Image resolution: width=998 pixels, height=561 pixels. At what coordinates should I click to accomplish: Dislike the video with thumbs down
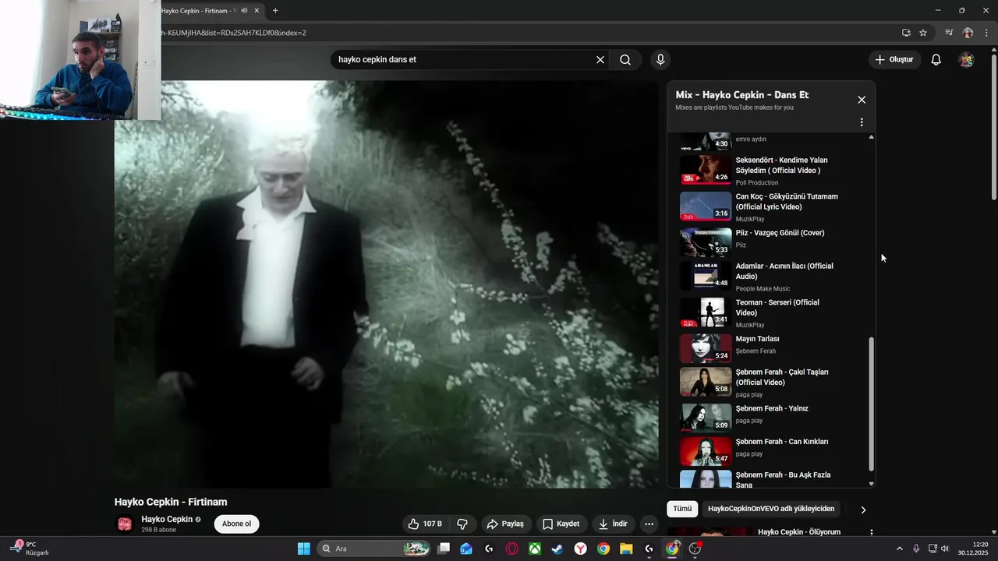pos(462,524)
